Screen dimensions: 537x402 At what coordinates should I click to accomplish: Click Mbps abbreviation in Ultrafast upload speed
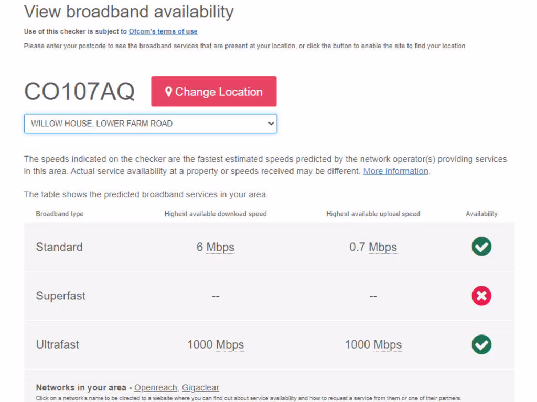[x=388, y=345]
